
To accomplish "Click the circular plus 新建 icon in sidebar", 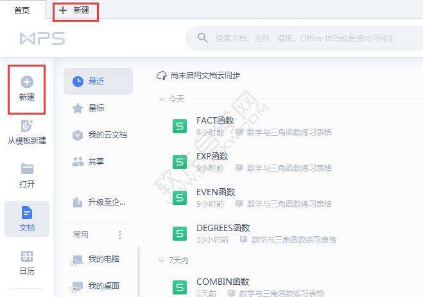I will tap(27, 82).
